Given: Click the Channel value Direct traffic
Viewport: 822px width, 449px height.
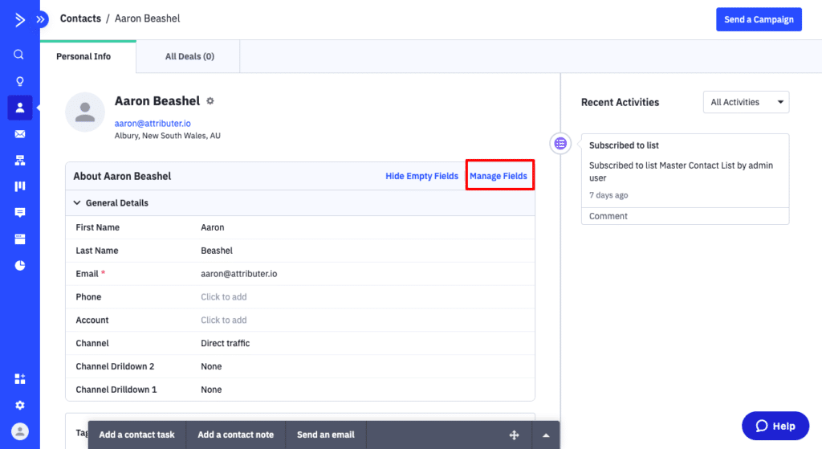Looking at the screenshot, I should click(x=226, y=343).
